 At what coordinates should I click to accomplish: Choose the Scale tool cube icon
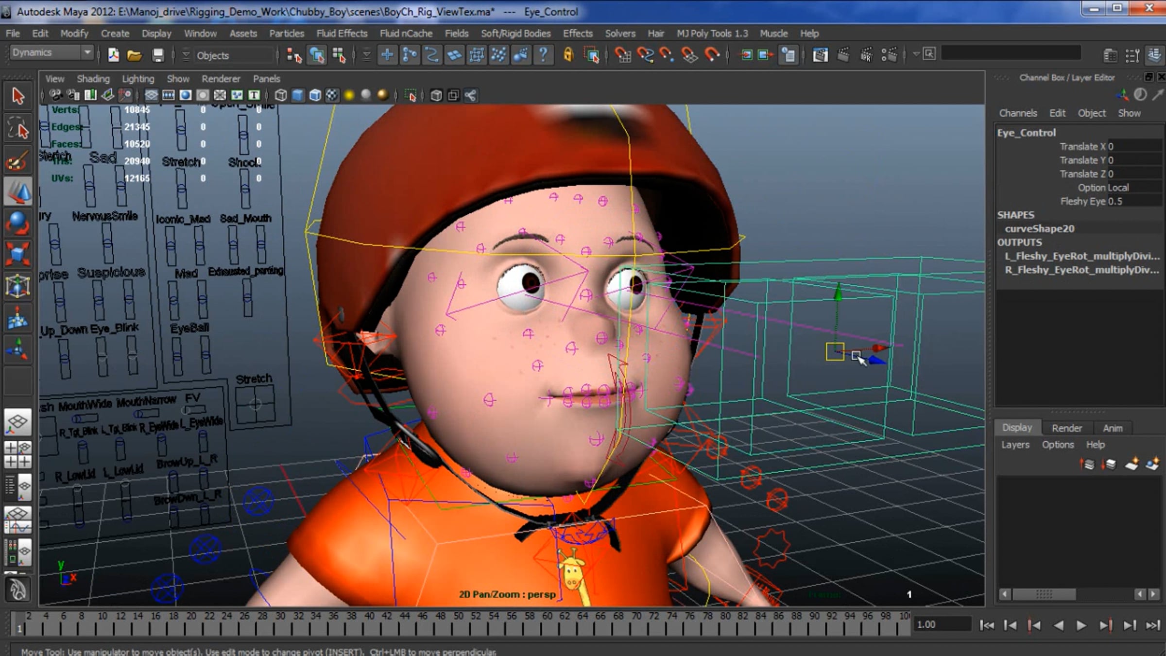[x=18, y=254]
